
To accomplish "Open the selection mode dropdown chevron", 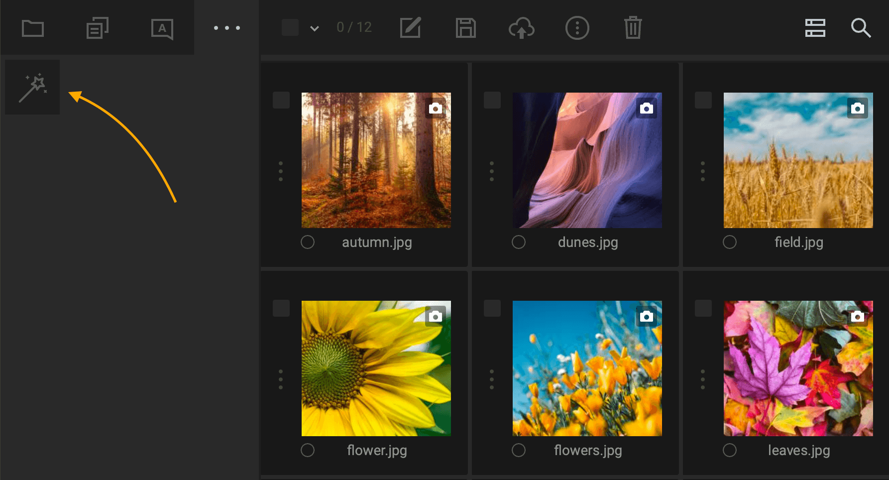I will click(x=314, y=28).
